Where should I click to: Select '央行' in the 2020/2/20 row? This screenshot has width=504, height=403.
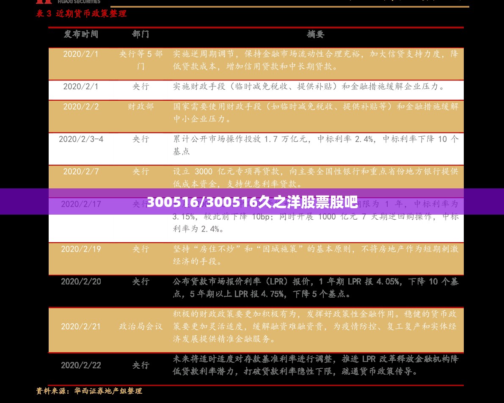click(x=140, y=282)
